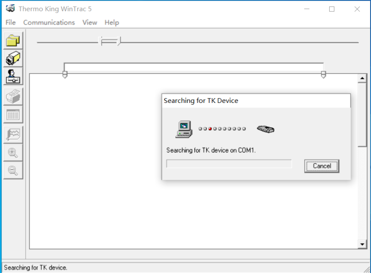Open the View menu
This screenshot has height=273, width=371.
click(x=90, y=22)
